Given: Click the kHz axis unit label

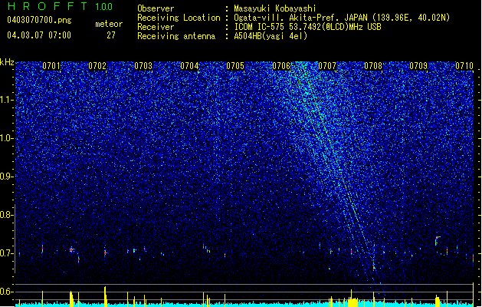Looking at the screenshot, I should [7, 62].
